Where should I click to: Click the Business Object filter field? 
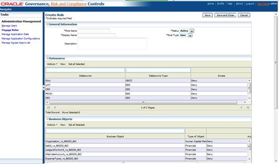[x=115, y=131]
